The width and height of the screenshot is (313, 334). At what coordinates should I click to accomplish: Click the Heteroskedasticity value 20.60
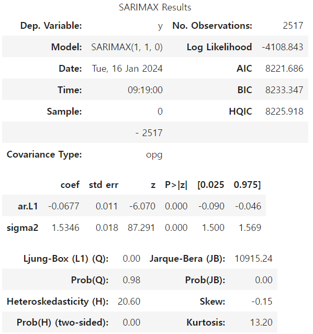[x=129, y=302]
